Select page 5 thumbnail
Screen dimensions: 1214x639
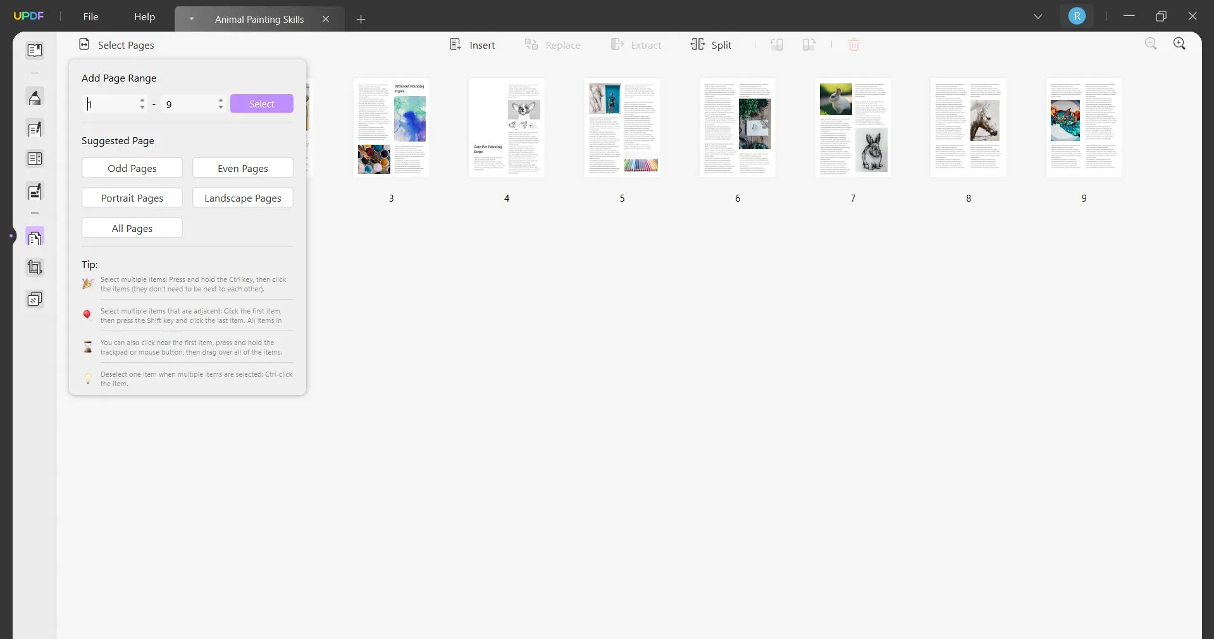[622, 127]
